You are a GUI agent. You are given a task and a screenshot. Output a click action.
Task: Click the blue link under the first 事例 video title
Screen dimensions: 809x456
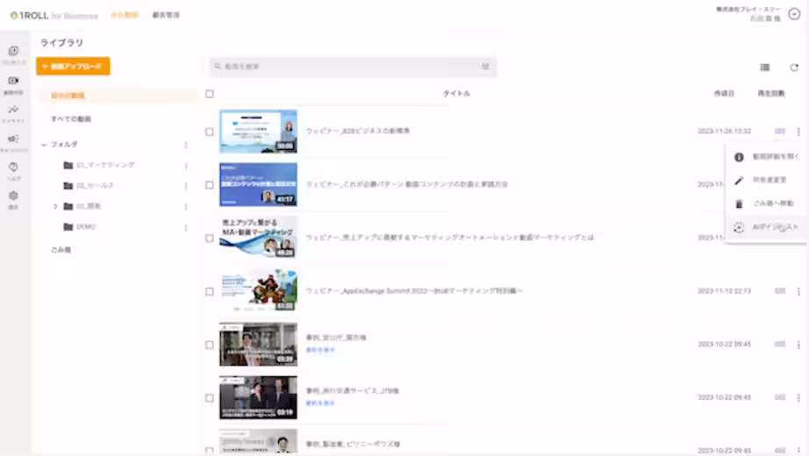(x=320, y=350)
